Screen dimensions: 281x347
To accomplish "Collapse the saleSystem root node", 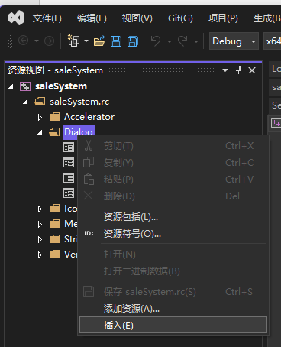I will [x=11, y=87].
